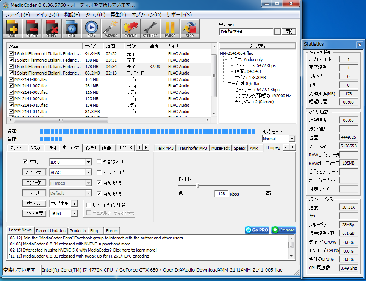Uncheck MM-2141-006.flac in the file list
The height and width of the screenshot is (281, 366).
click(x=11, y=79)
